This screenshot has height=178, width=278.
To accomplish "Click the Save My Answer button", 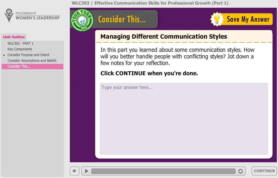I will 241,19.
